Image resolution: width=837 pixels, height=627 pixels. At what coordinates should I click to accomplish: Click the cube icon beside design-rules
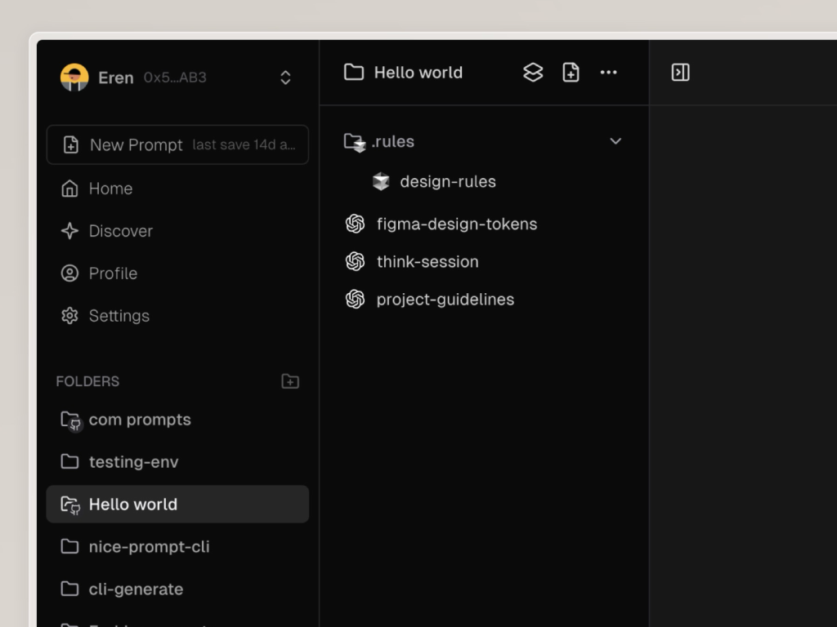point(380,181)
